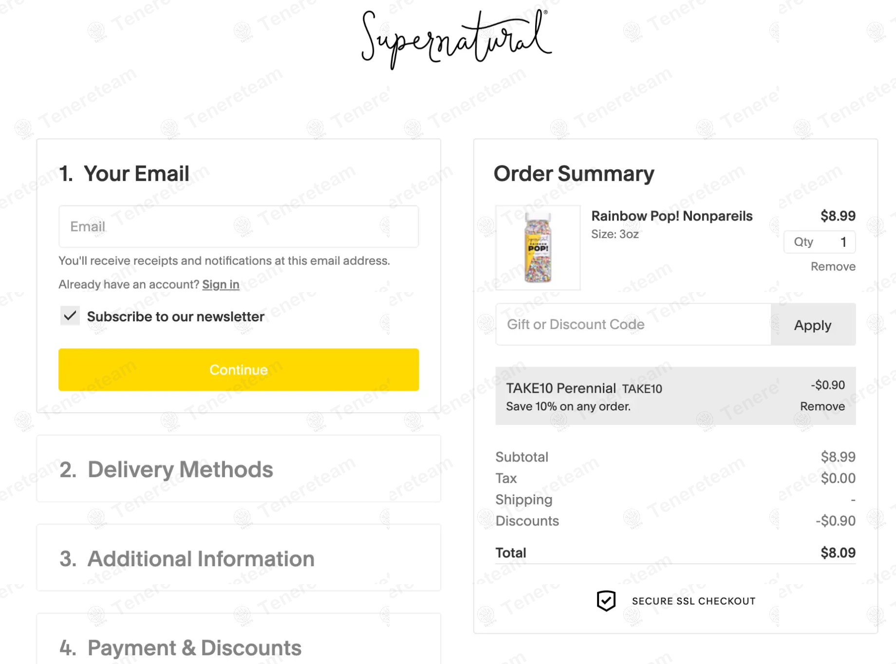Viewport: 896px width, 664px height.
Task: Click the Sign in link
Action: click(x=221, y=284)
